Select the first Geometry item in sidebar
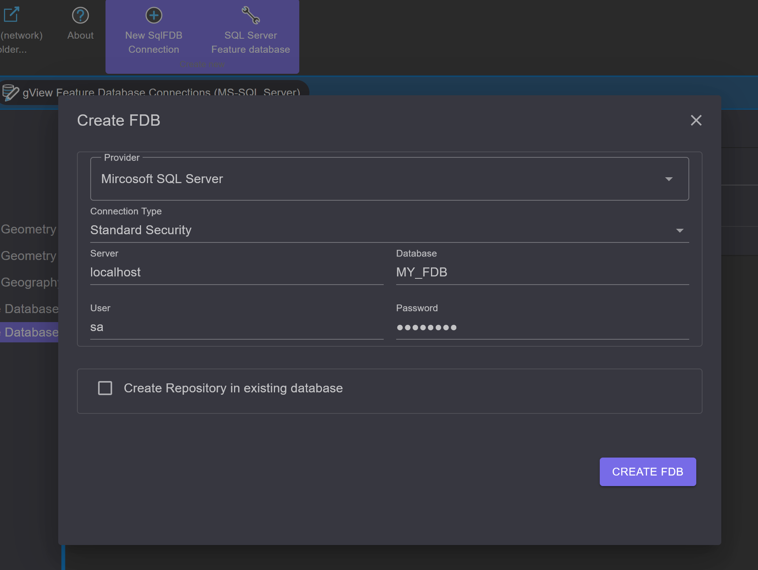The height and width of the screenshot is (570, 758). (29, 229)
